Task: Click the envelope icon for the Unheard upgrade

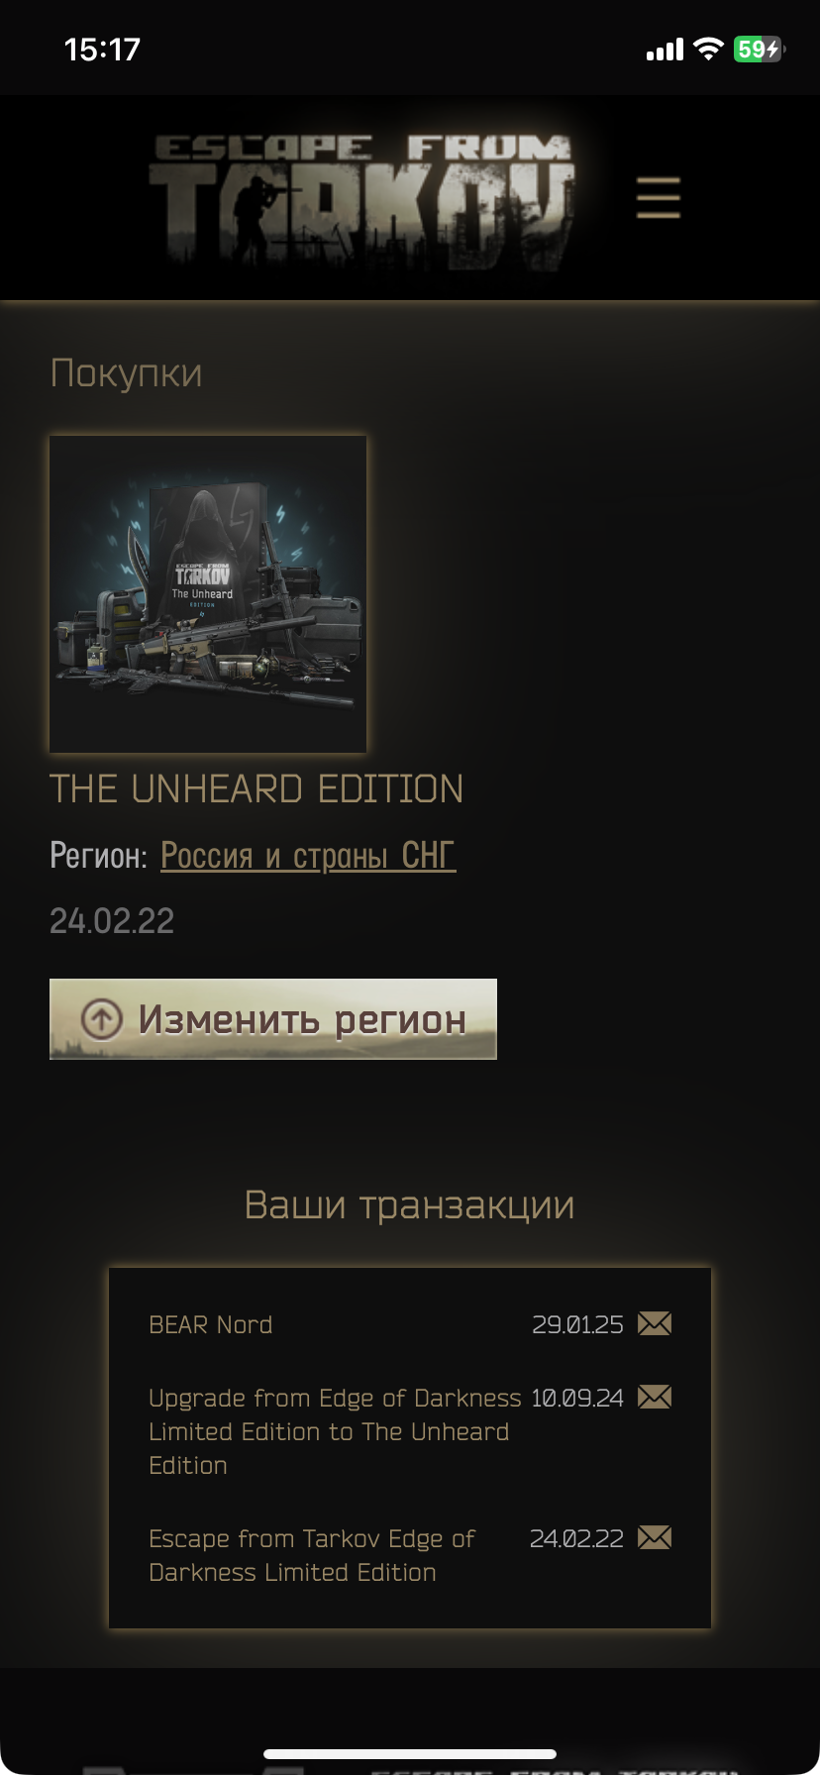Action: [x=655, y=1397]
